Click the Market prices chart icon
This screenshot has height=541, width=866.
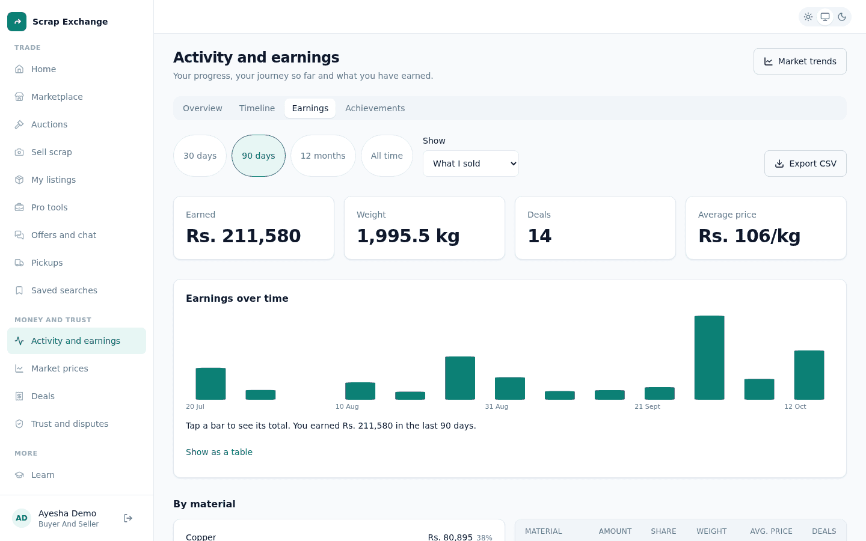point(19,368)
